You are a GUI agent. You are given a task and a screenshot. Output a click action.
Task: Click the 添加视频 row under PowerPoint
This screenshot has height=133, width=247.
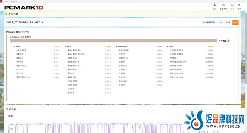[140, 70]
